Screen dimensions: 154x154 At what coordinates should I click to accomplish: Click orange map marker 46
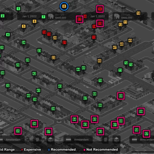point(100,61)
